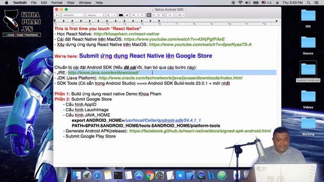Open Notes from the Dock
324x182 pixels.
108,175
